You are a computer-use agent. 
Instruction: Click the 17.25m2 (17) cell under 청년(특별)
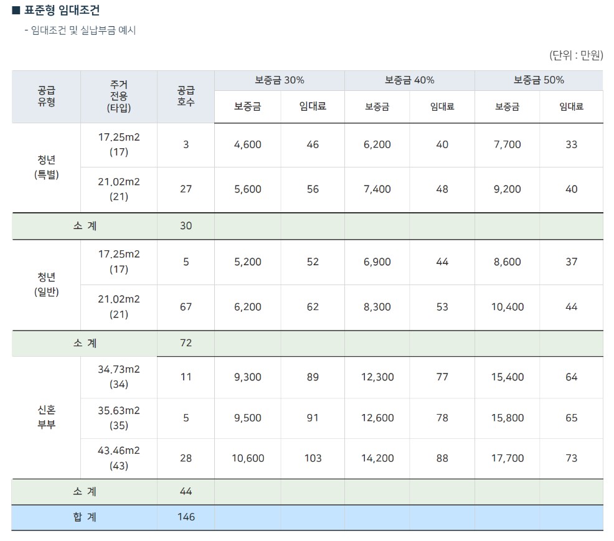coord(119,145)
